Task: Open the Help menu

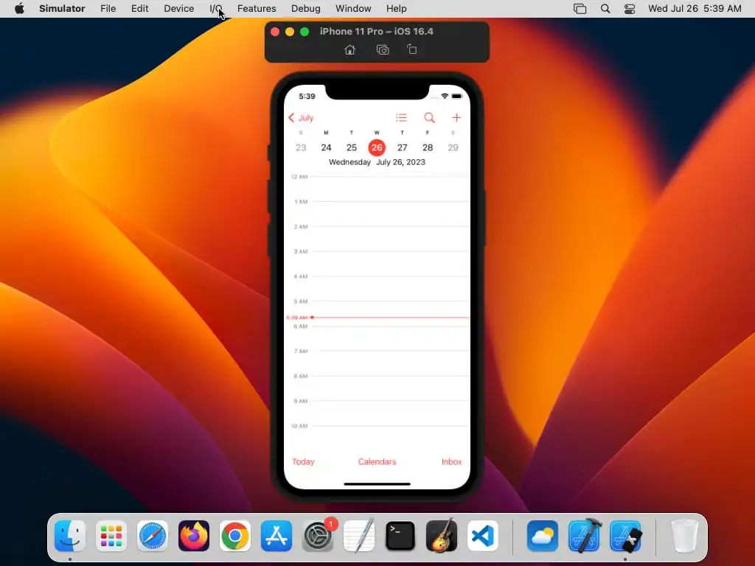Action: point(396,9)
